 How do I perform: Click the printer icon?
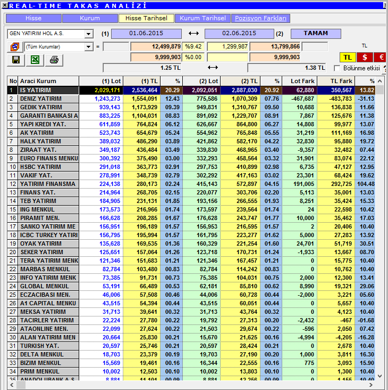(54, 60)
